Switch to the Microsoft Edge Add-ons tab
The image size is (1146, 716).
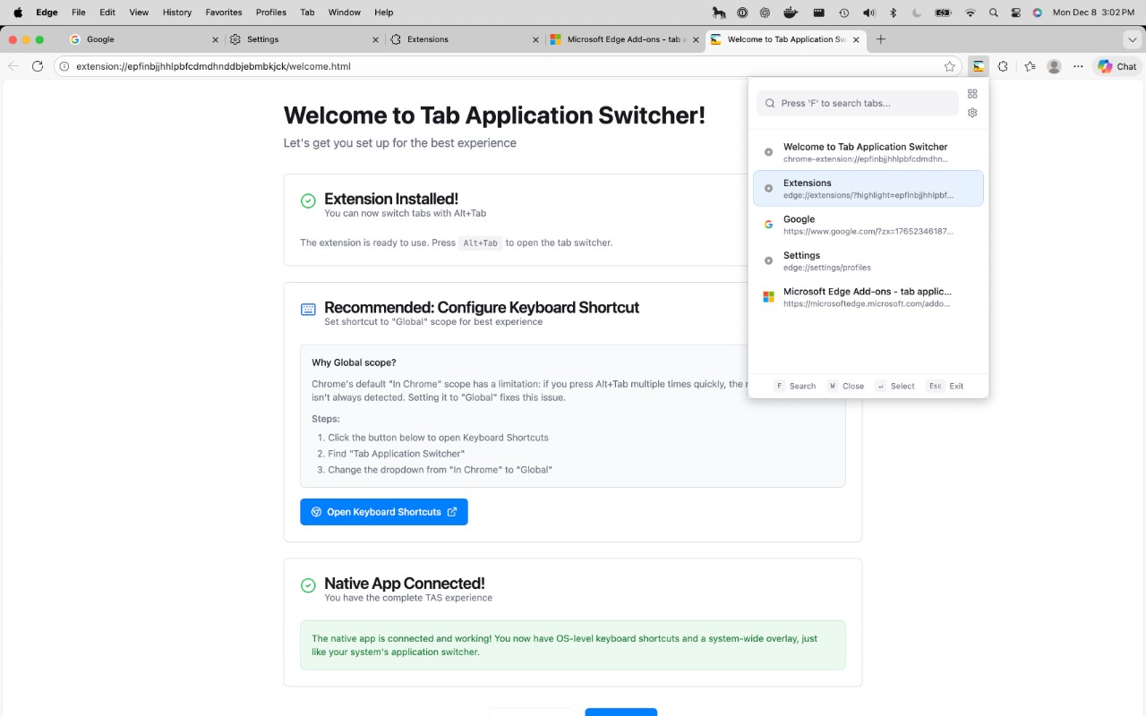point(618,39)
